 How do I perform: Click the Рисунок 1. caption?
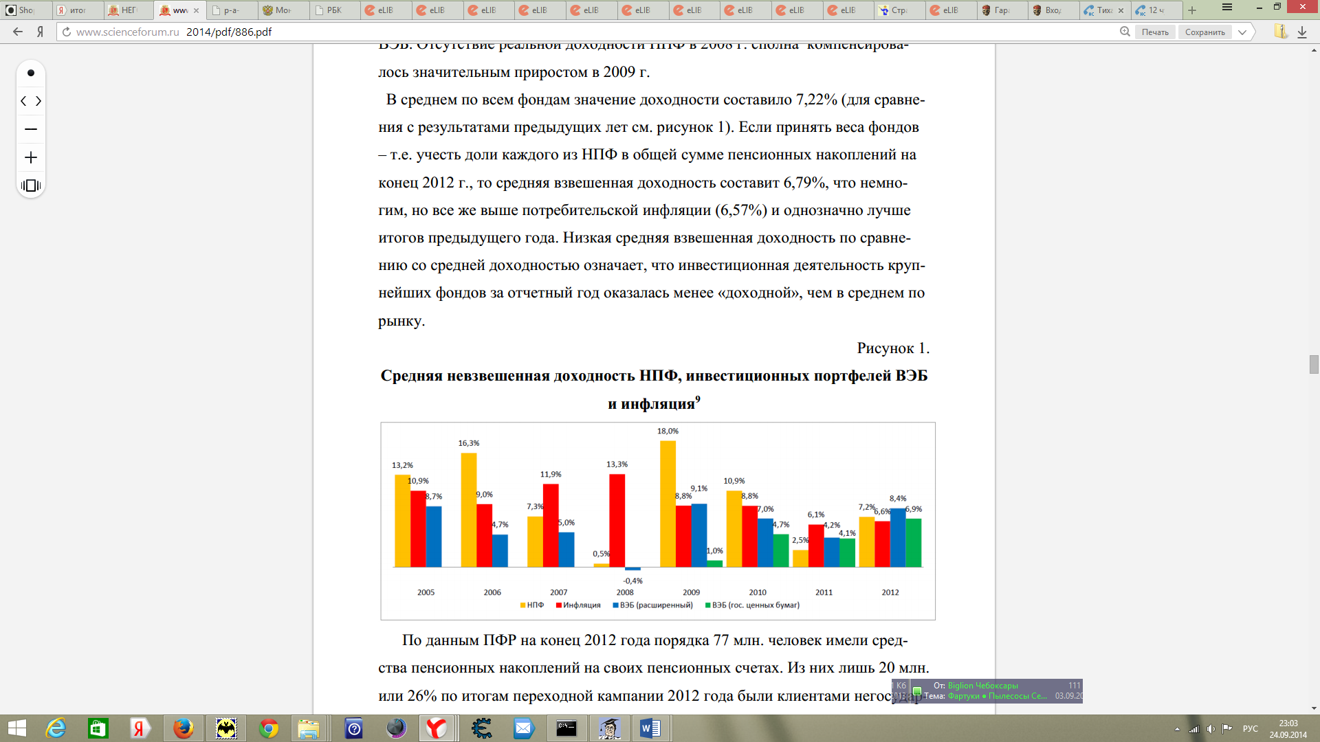click(x=893, y=348)
